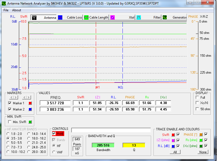Activate the Generator mode icon
Screen dimensions: 221x161
(x=164, y=18)
